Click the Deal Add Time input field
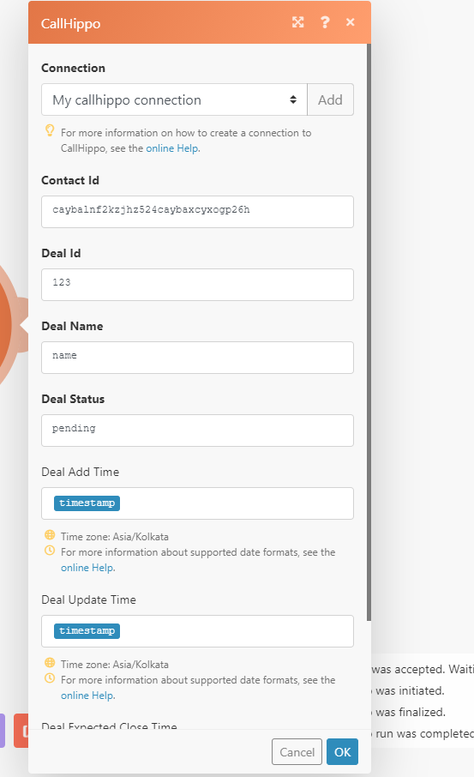 point(197,503)
